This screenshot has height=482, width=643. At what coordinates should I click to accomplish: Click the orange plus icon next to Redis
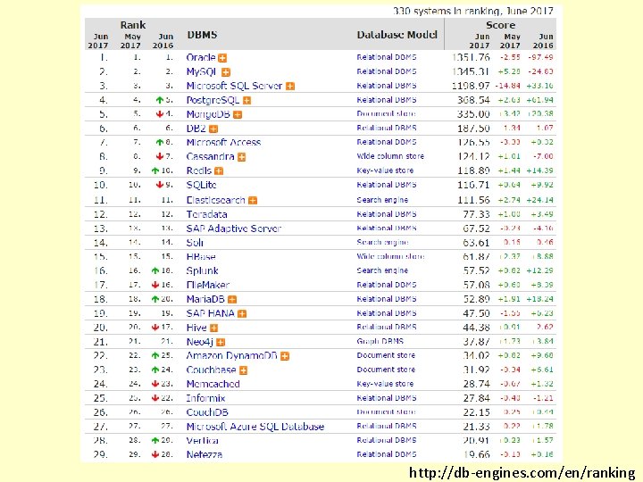point(219,170)
